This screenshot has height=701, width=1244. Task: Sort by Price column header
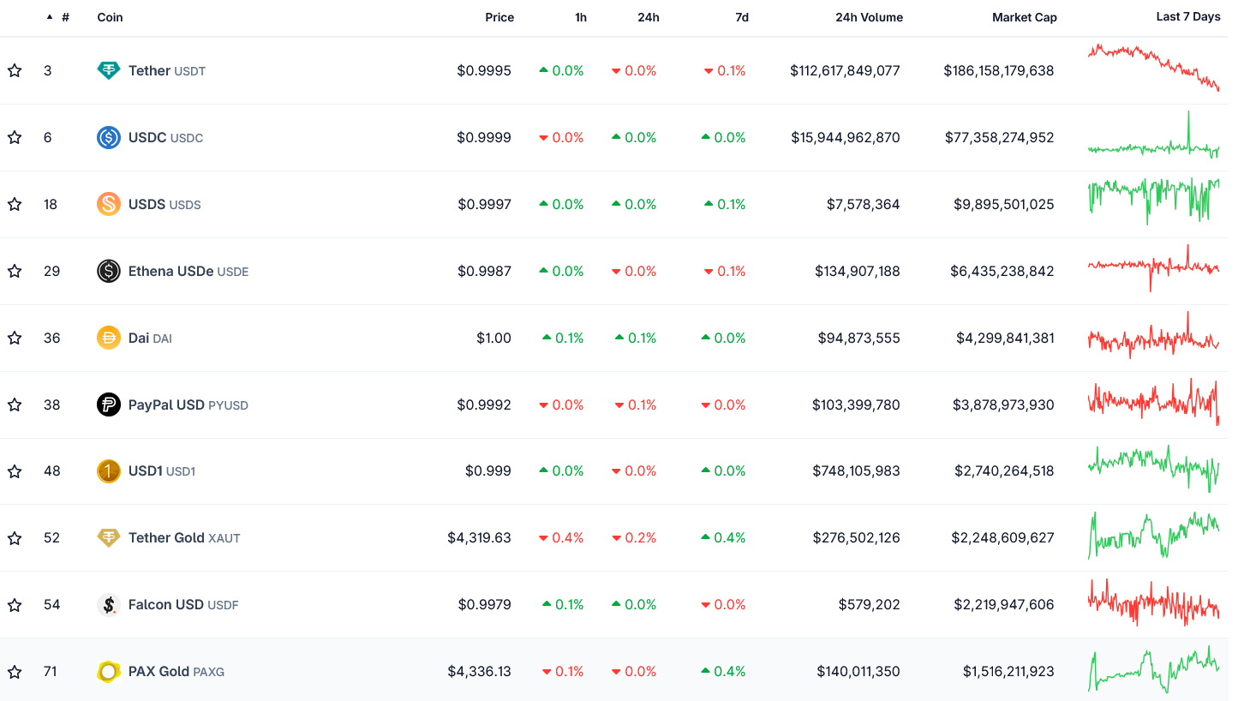click(x=499, y=17)
